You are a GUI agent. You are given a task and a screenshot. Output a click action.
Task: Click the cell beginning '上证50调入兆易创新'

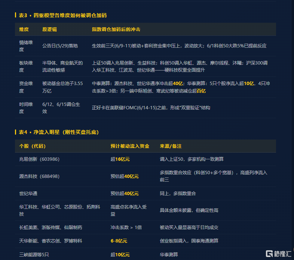coord(180,66)
